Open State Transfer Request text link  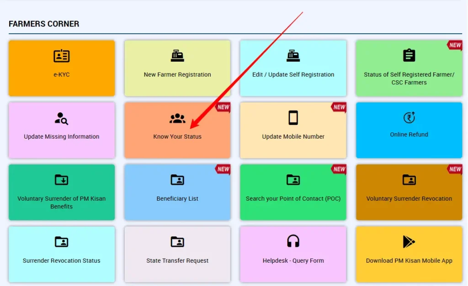point(177,261)
